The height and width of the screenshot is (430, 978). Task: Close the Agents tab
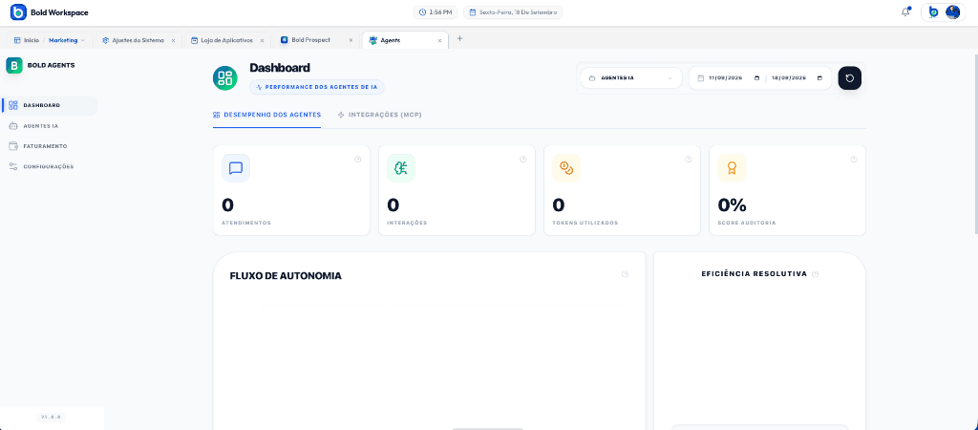click(439, 40)
